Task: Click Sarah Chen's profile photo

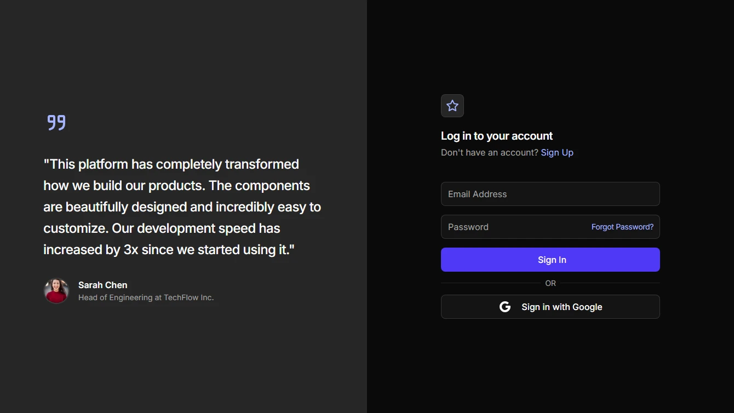Action: 56,291
